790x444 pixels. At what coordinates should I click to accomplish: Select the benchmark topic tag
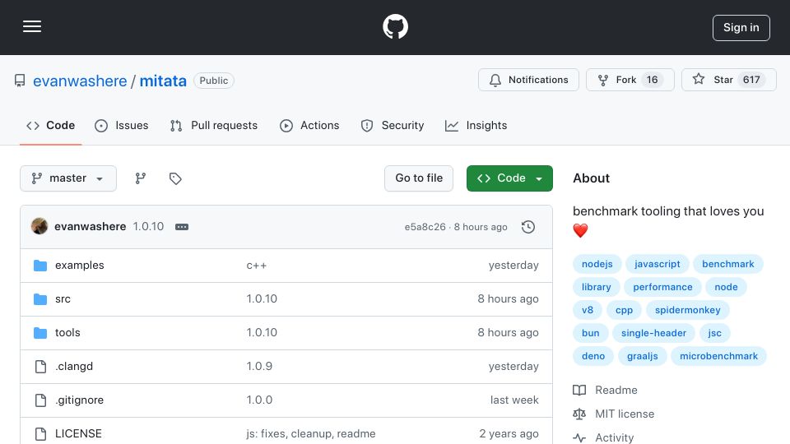[x=728, y=264]
